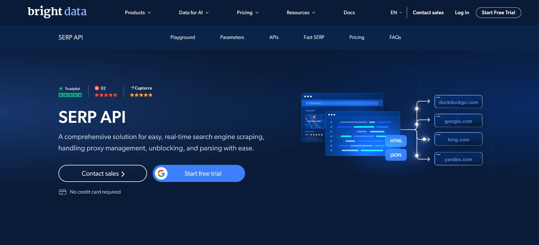Click the Contact sales outlined hero button
The width and height of the screenshot is (539, 245).
[103, 173]
